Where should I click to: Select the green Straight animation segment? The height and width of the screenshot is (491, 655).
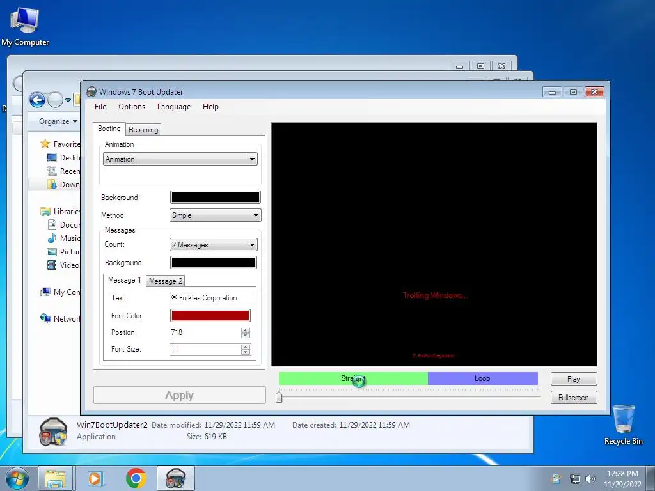(353, 378)
